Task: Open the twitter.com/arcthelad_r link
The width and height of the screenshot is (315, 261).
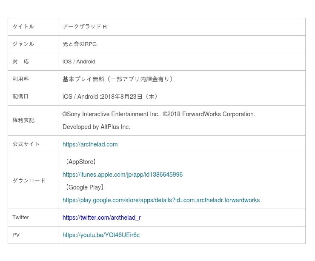Action: [101, 218]
